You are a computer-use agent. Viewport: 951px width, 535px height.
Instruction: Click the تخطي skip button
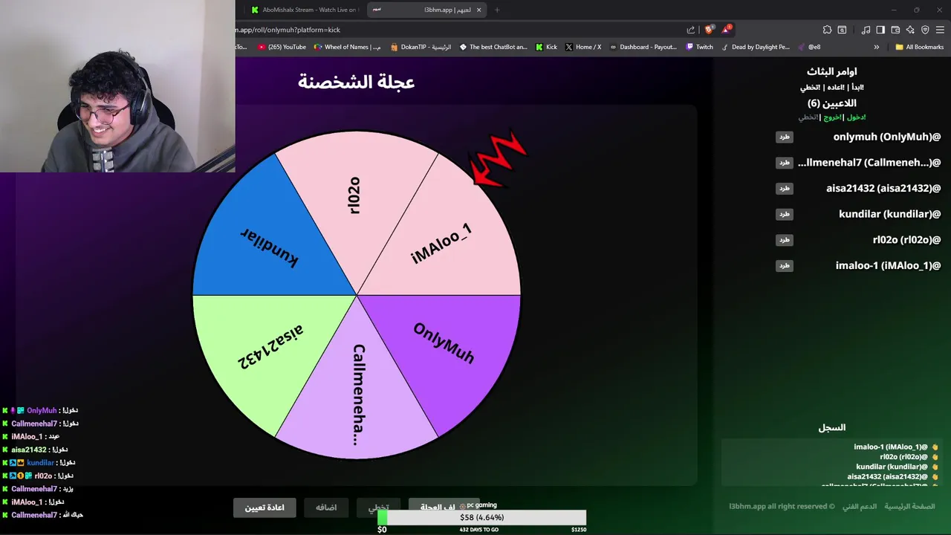click(x=379, y=508)
